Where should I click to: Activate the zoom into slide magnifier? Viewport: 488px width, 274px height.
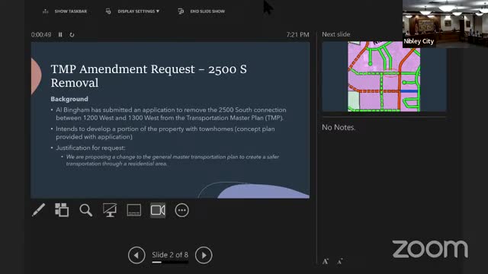pyautogui.click(x=85, y=210)
